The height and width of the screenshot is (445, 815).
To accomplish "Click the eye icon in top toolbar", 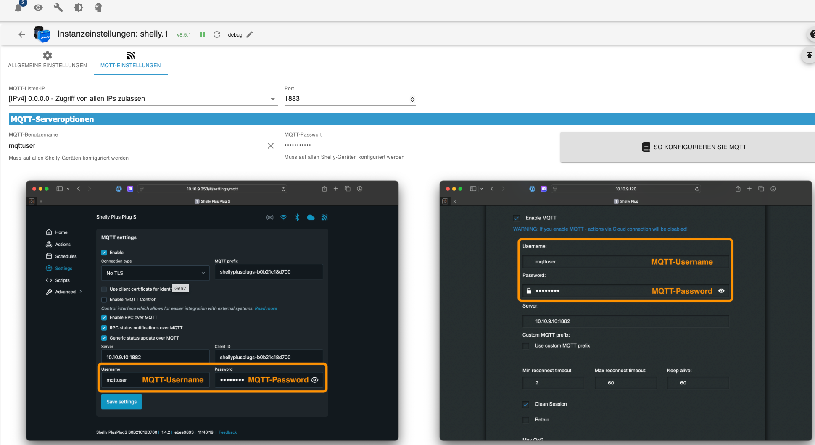I will (38, 8).
